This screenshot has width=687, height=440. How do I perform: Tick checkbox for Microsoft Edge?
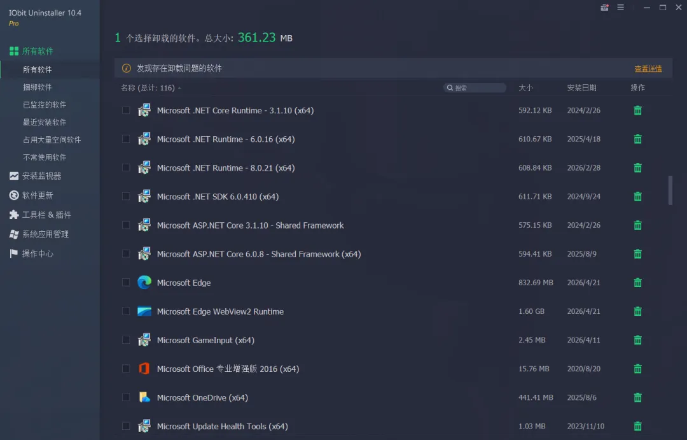click(126, 283)
